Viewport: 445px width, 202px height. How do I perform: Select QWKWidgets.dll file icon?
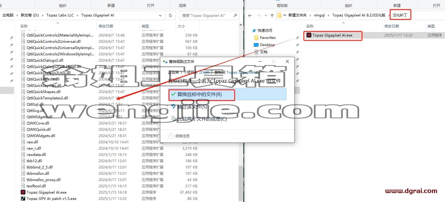coord(23,136)
